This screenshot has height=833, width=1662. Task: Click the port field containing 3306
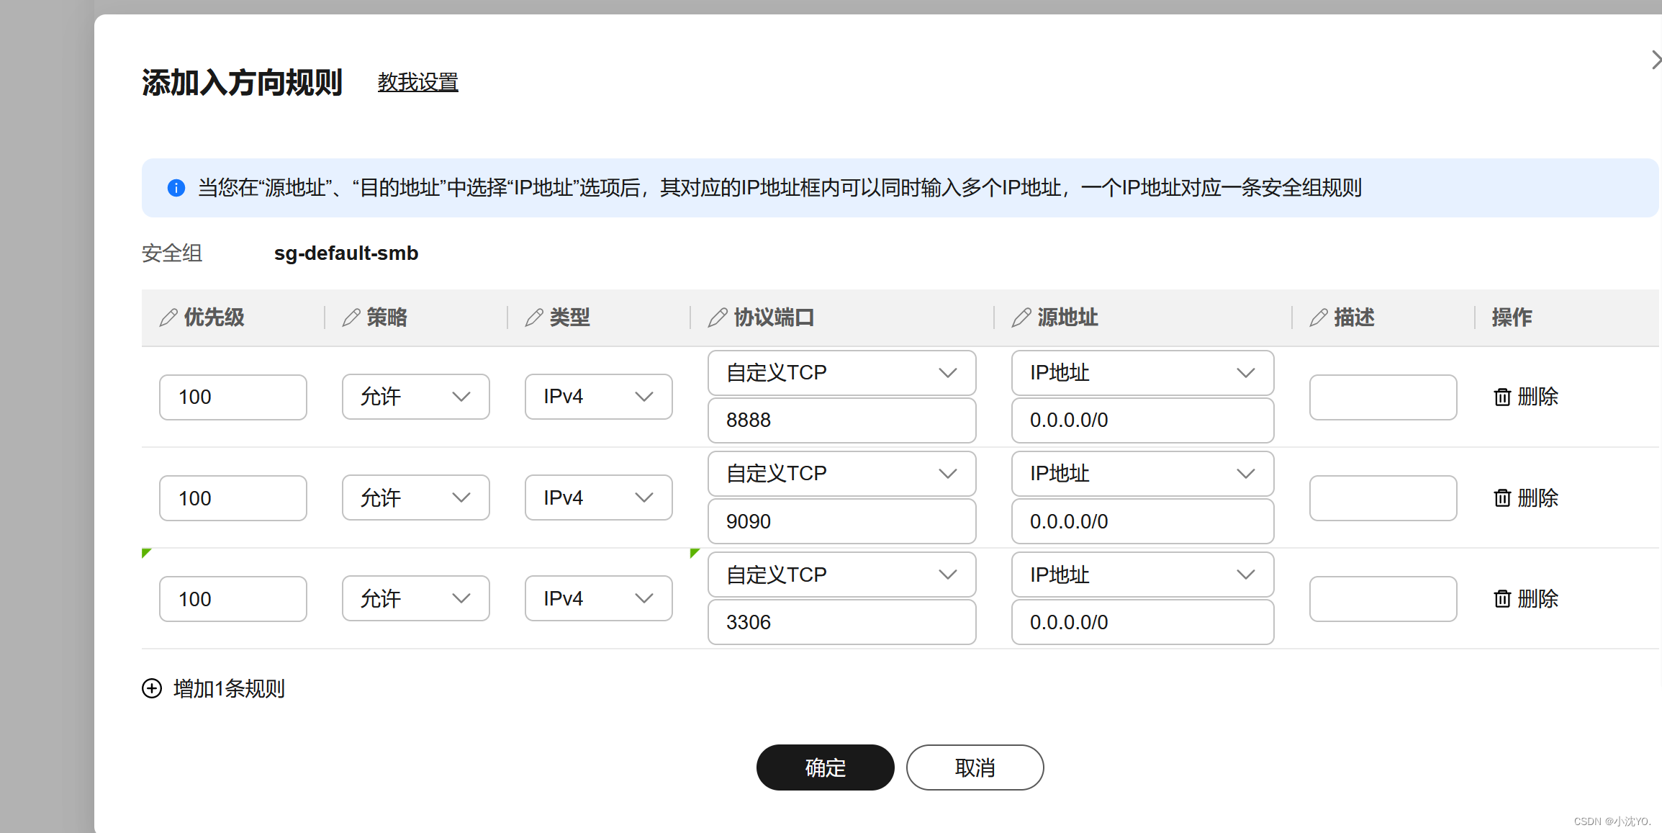[x=842, y=622]
